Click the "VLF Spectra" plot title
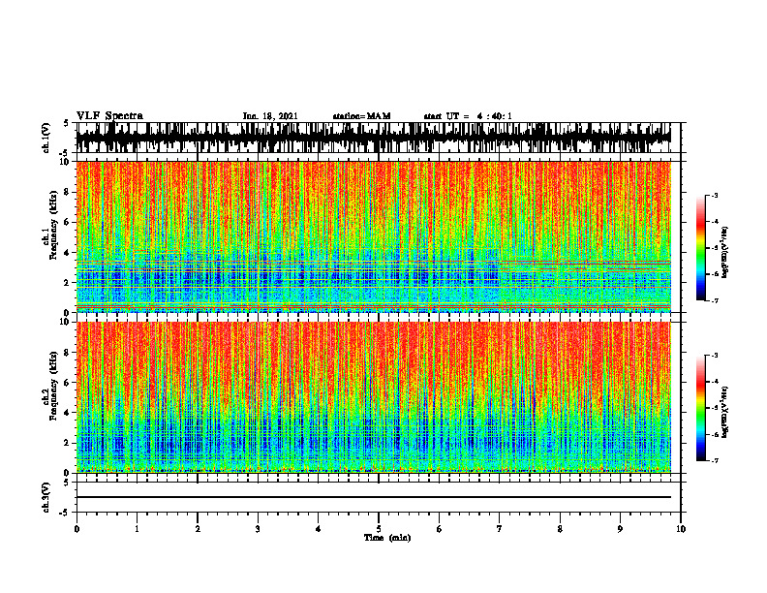Viewport: 767px width, 593px height. [109, 116]
